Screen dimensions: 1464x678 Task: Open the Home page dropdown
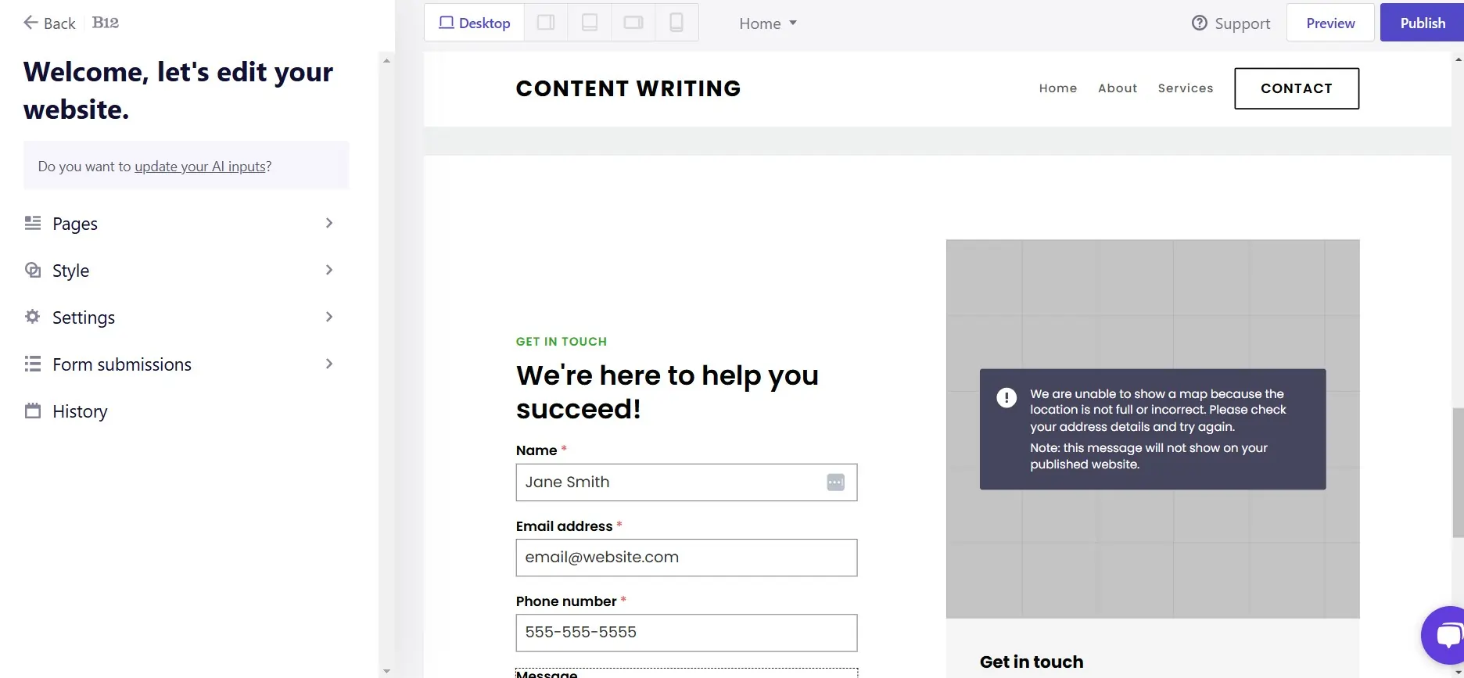pos(768,23)
